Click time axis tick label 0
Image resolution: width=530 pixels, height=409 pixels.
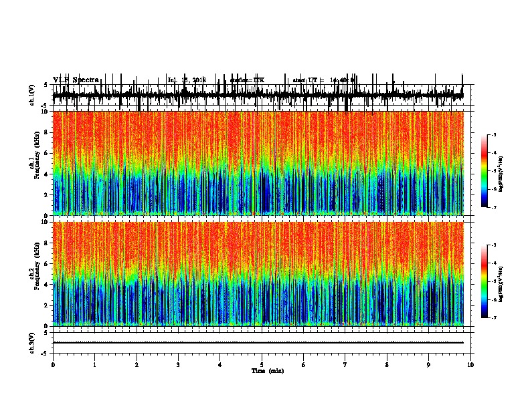click(53, 365)
